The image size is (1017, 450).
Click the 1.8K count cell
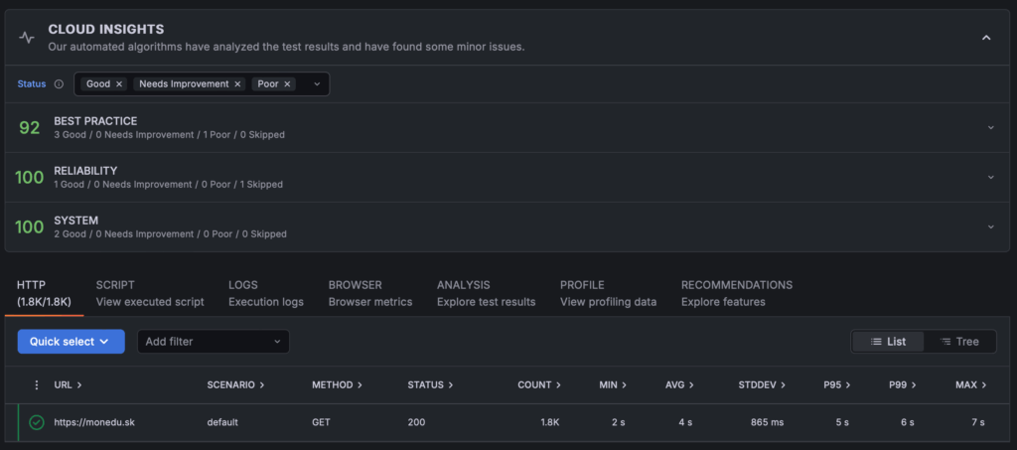pyautogui.click(x=550, y=423)
